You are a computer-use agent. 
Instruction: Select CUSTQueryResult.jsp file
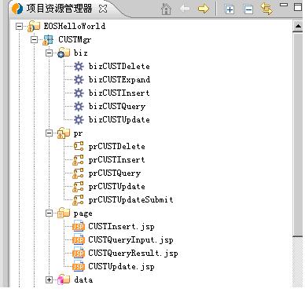pos(133,253)
